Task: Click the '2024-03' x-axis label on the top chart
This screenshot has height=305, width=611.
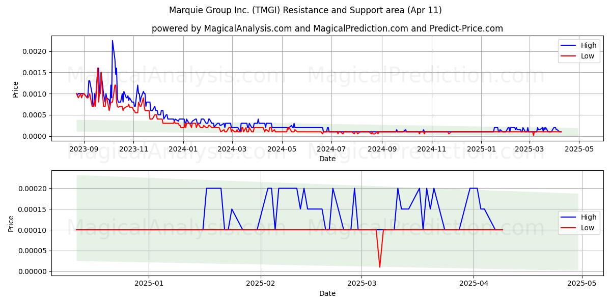Action: coord(232,149)
